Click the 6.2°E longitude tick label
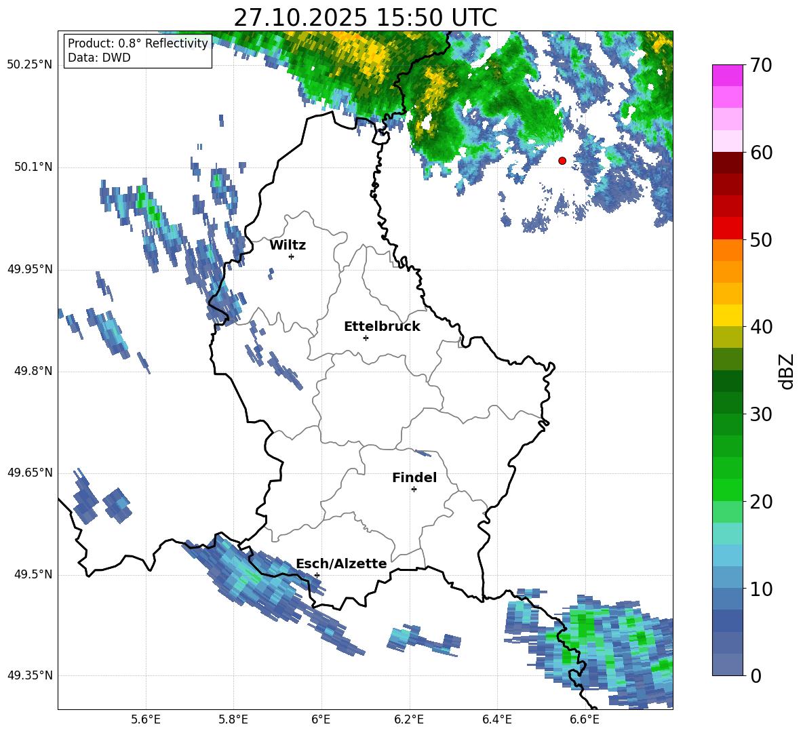Image resolution: width=803 pixels, height=733 pixels. point(409,719)
